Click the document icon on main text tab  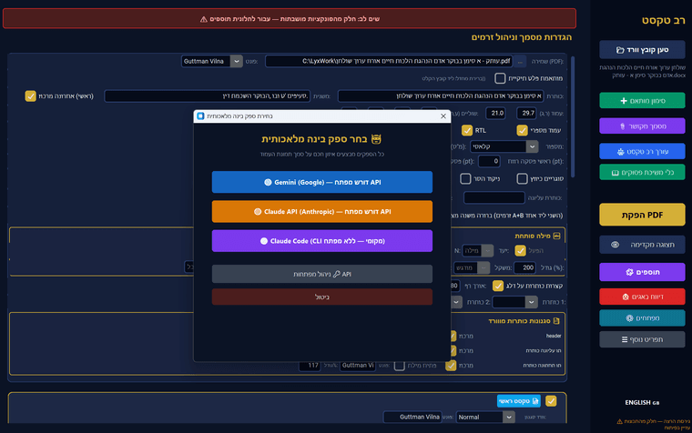tap(534, 401)
